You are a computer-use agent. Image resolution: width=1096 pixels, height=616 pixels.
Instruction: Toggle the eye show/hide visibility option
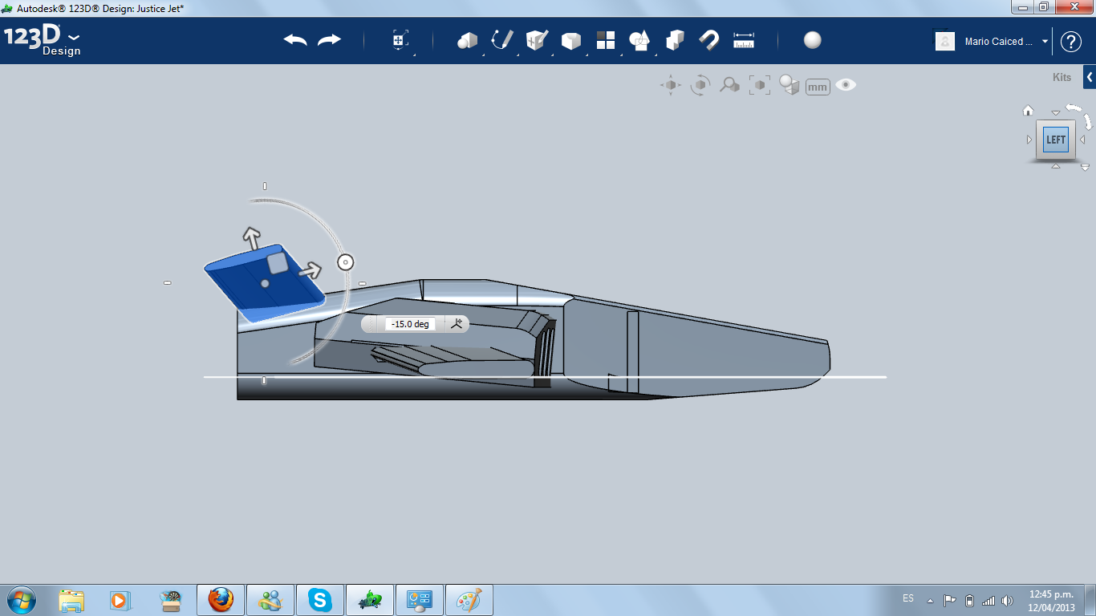[846, 84]
